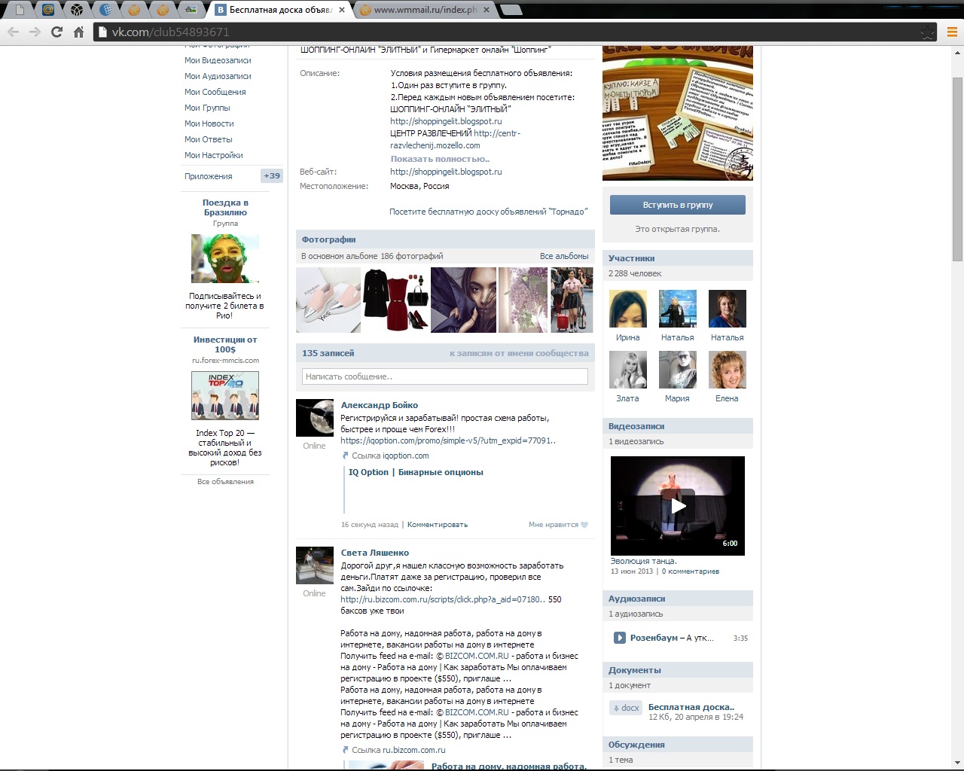Click к записям от имени сообщества filter
This screenshot has height=771, width=964.
coord(519,353)
